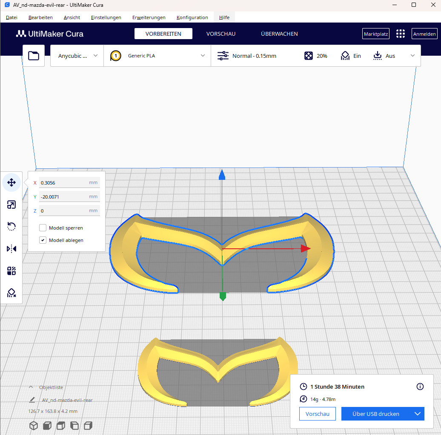Collapse the Objektliste panel
The image size is (441, 435).
coord(31,387)
